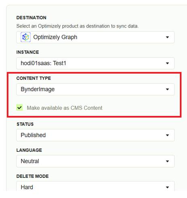Viewport: 187px width, 198px height.
Task: Click the DELETE MODE heading label
Action: pyautogui.click(x=32, y=176)
